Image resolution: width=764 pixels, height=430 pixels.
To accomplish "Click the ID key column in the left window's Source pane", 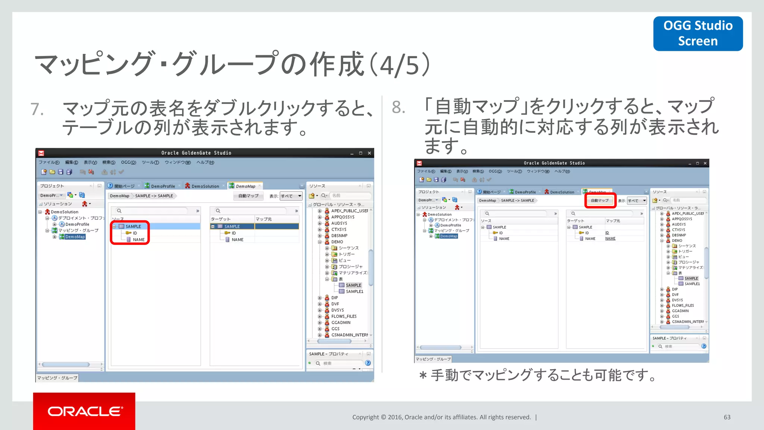I will tap(132, 233).
